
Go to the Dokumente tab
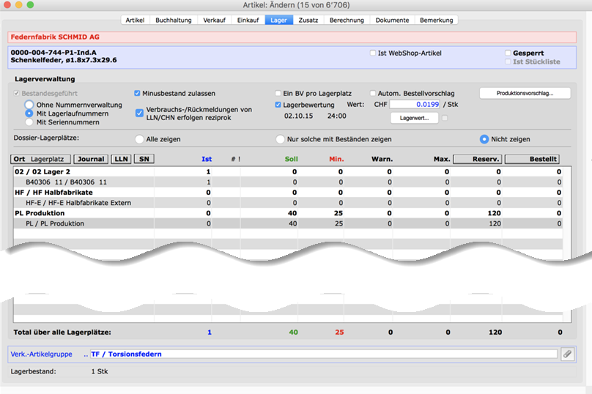tap(392, 20)
